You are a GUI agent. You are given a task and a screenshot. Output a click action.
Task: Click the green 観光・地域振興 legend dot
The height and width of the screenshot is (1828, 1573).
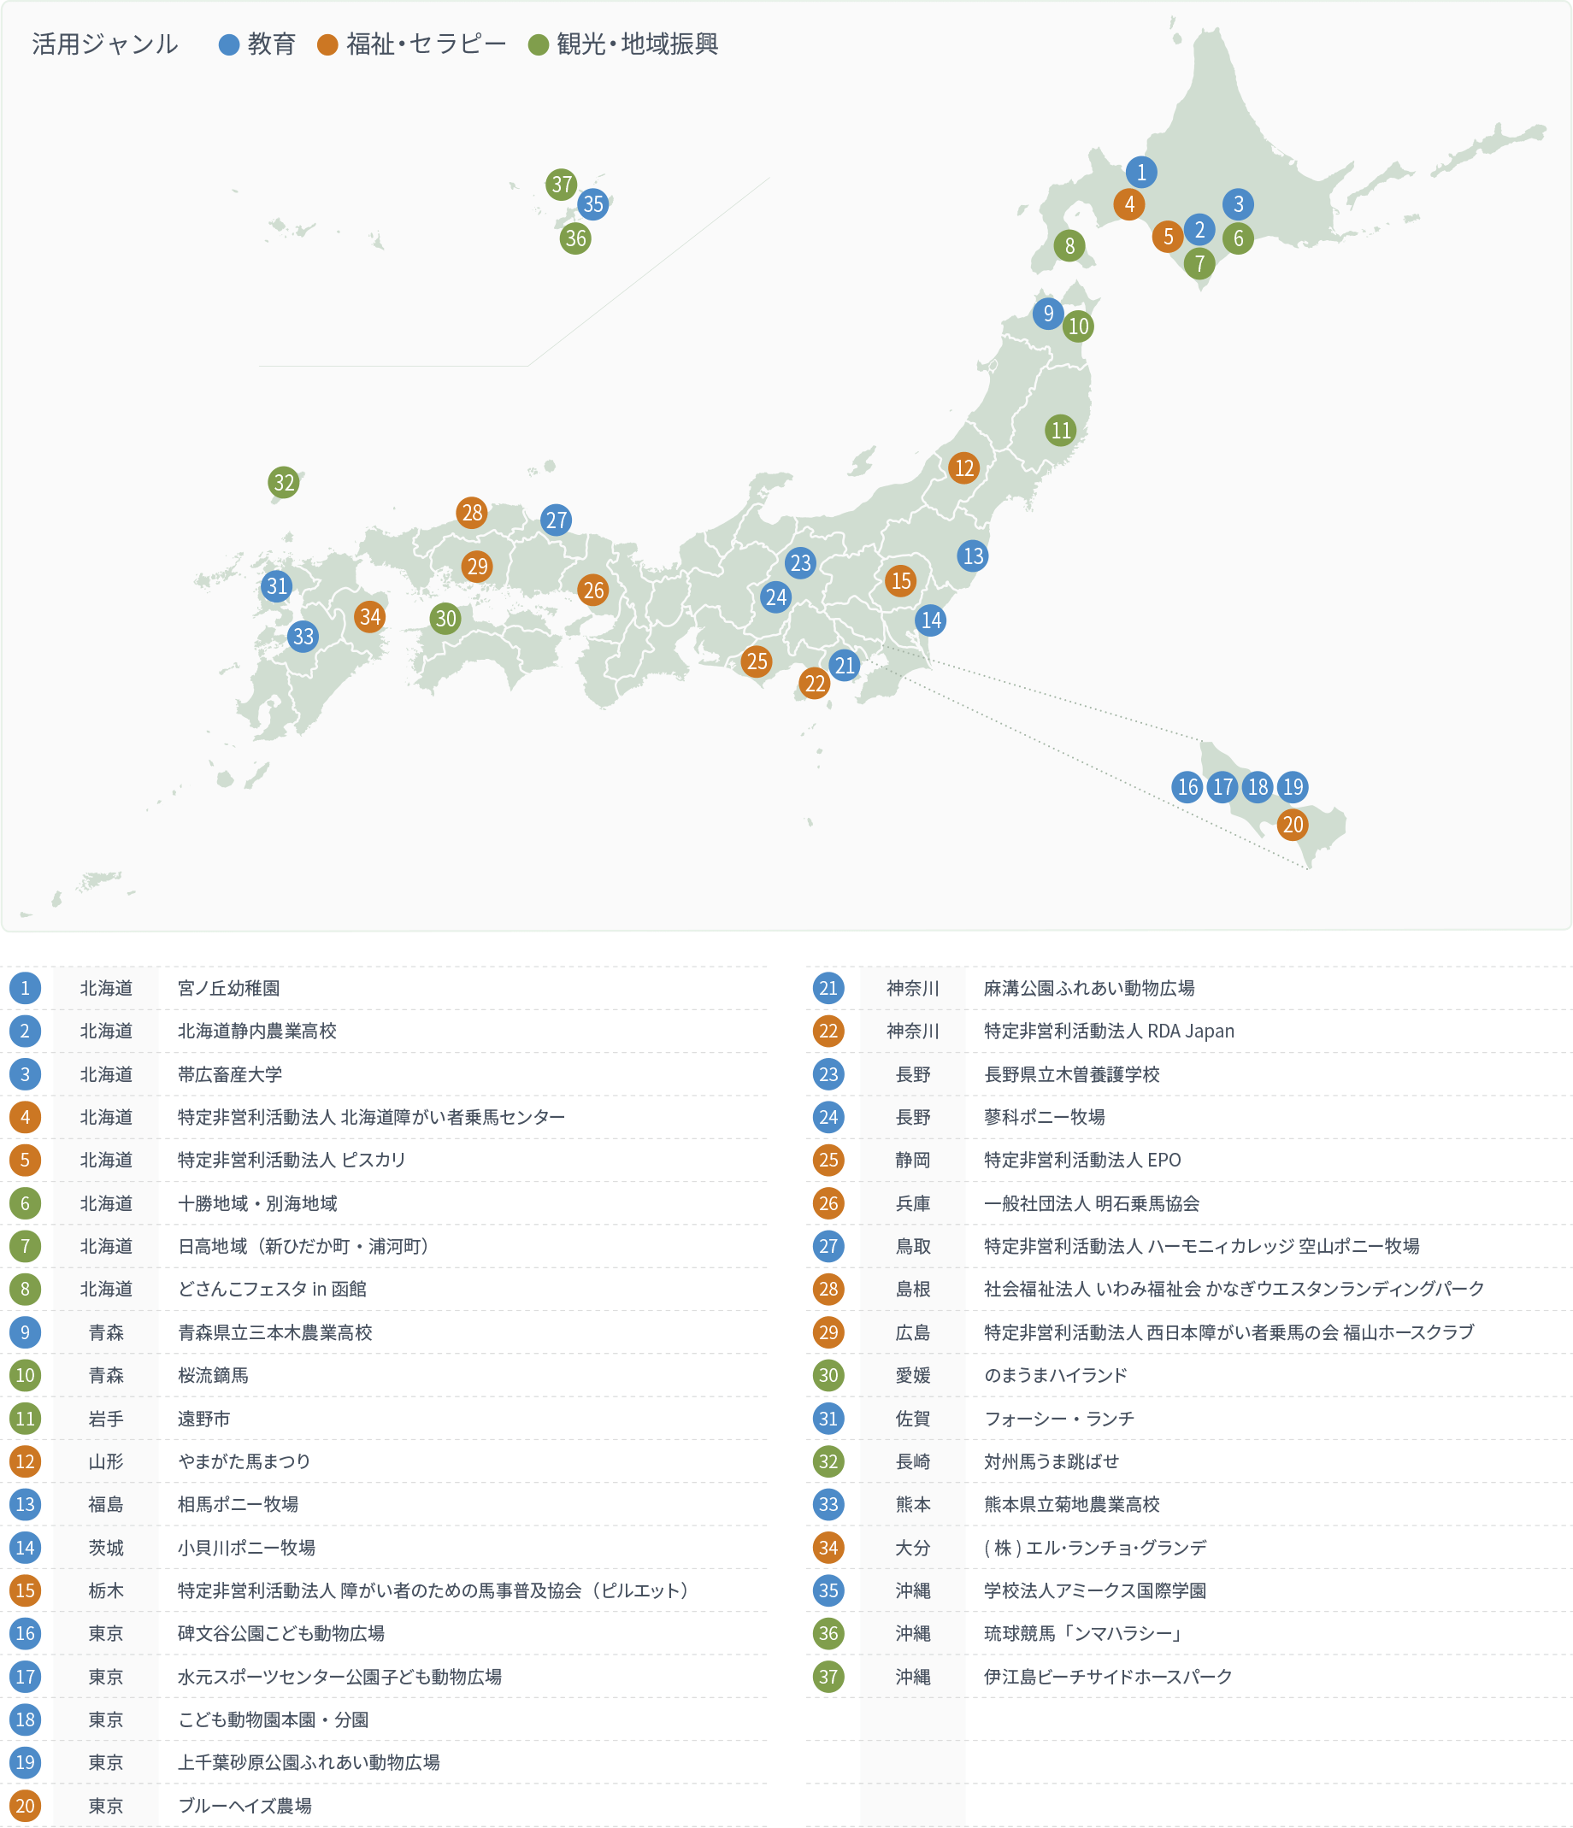pos(539,45)
